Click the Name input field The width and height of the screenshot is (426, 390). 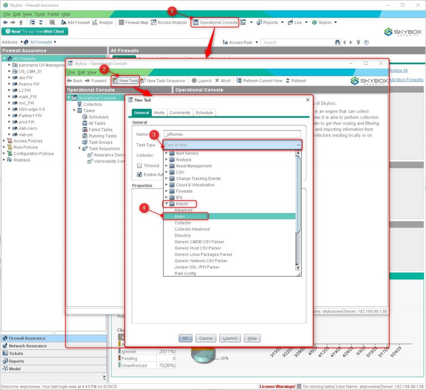coord(232,134)
